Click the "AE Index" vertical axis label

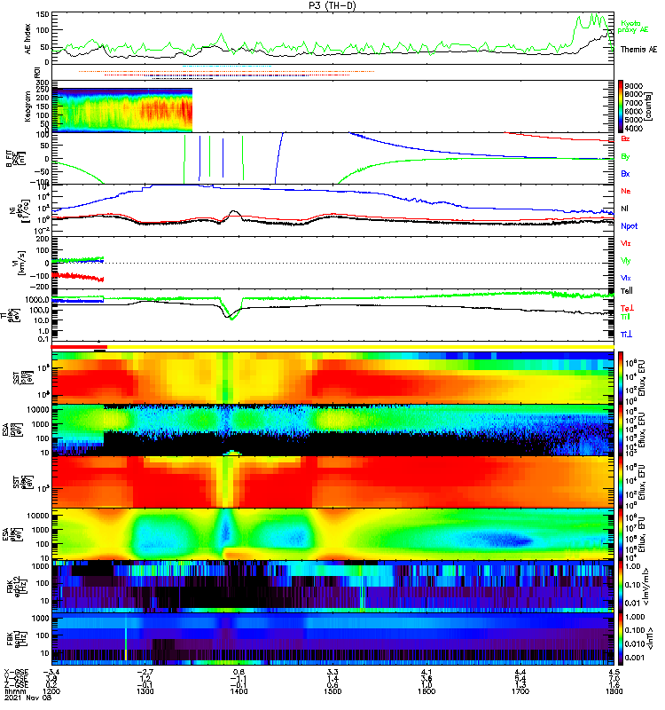(x=28, y=39)
